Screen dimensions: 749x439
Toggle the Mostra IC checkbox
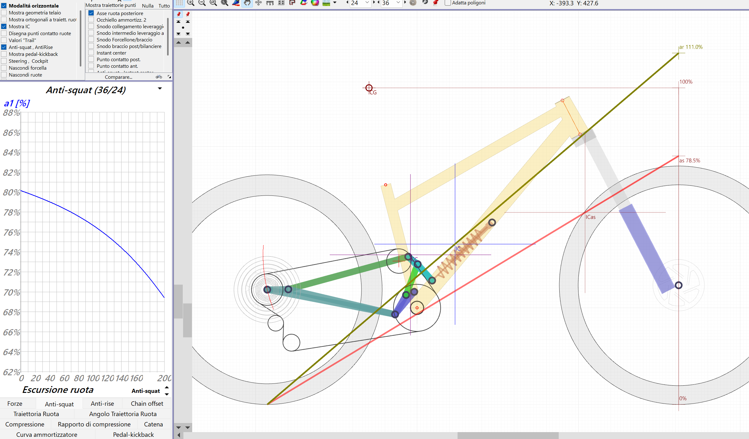(x=4, y=26)
